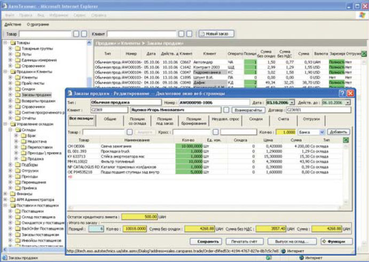Image resolution: width=369 pixels, height=262 pixels.
Task: Open the Действие menu
Action: [x=13, y=24]
